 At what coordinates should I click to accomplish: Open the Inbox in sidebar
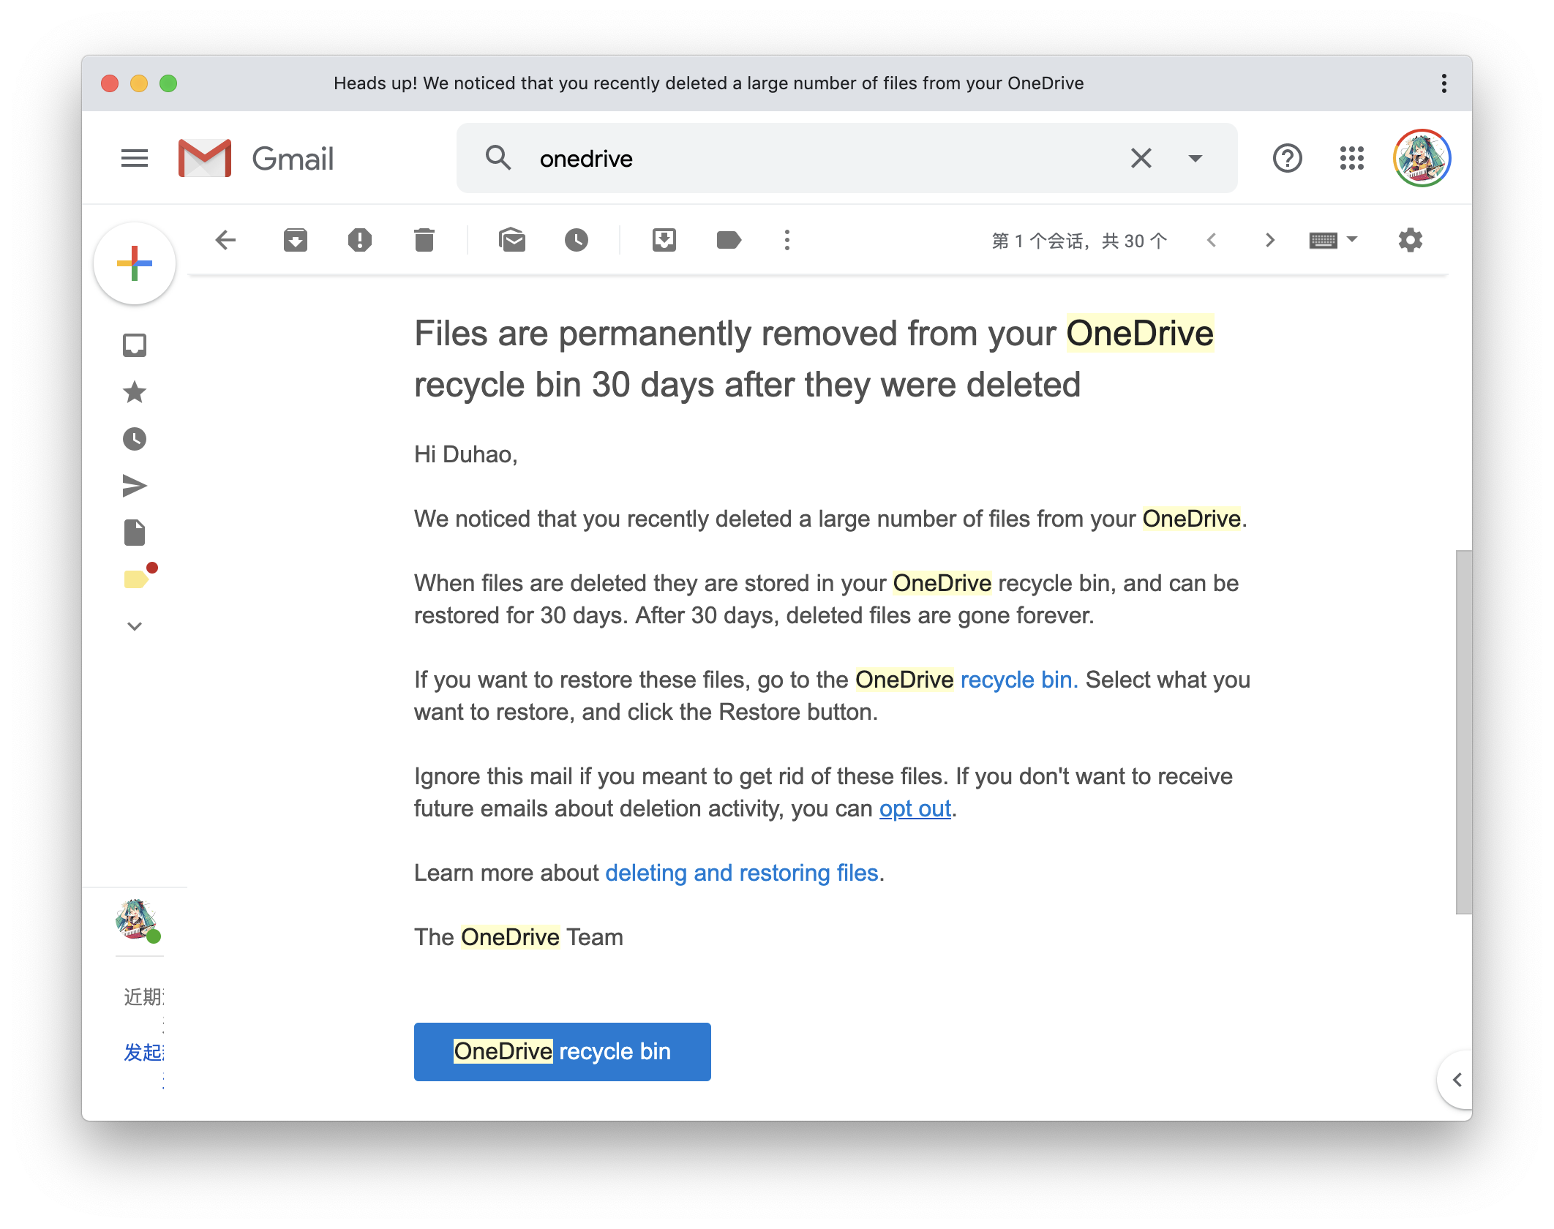point(135,345)
